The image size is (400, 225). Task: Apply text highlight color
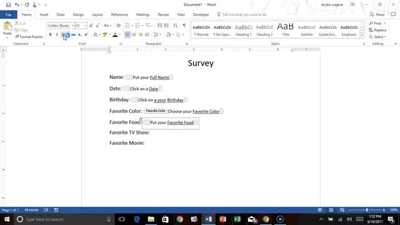(105, 35)
